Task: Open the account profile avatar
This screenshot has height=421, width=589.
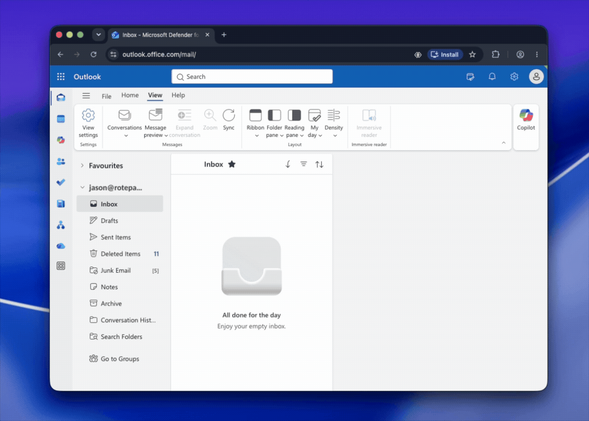Action: (536, 77)
